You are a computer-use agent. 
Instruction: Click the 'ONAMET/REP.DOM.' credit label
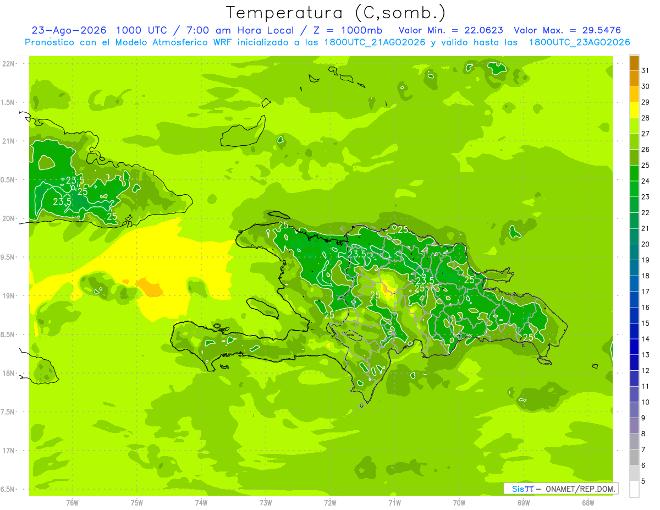pos(580,489)
